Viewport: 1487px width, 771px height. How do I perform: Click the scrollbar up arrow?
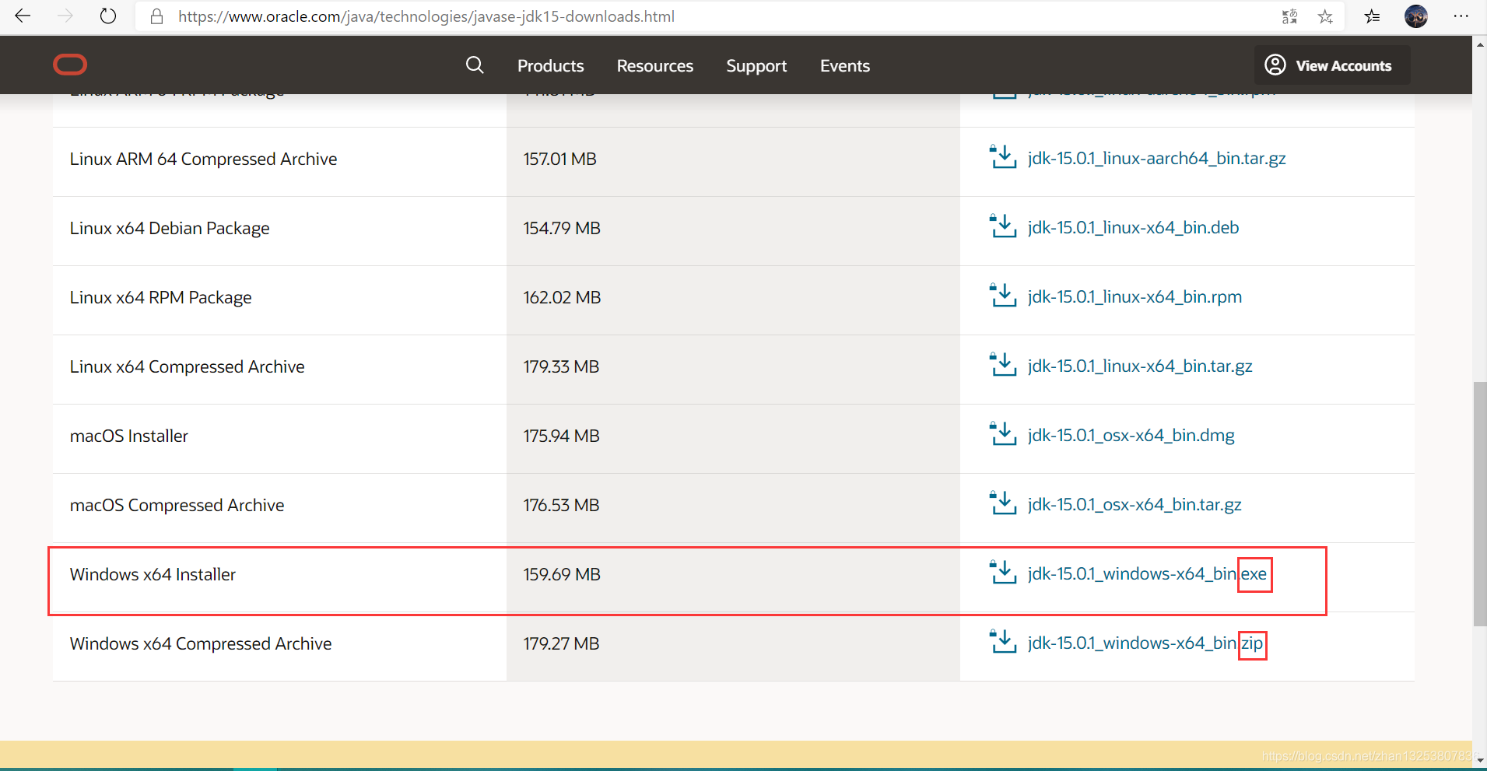tap(1479, 44)
